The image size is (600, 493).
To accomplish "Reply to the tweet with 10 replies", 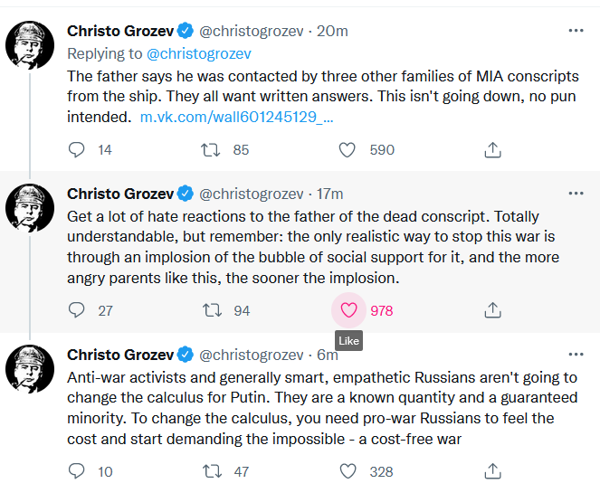I will 78,471.
